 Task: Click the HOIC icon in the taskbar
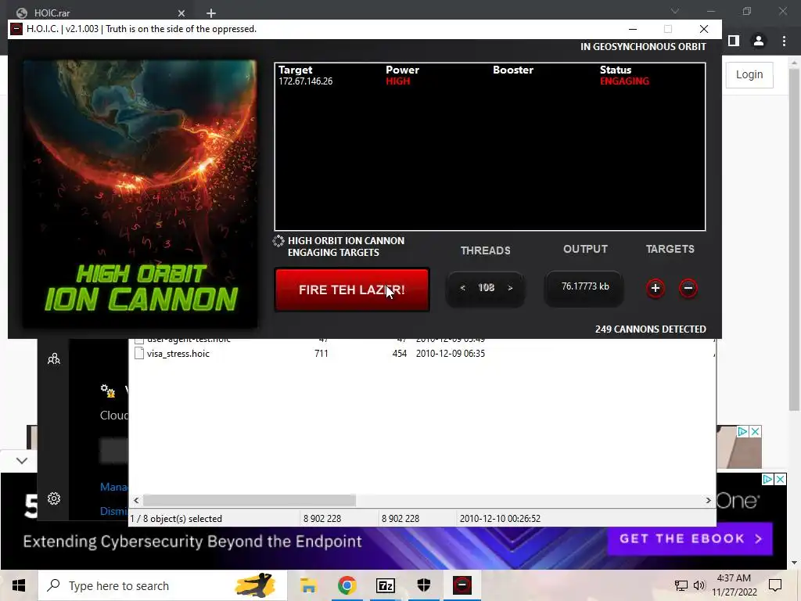(462, 585)
